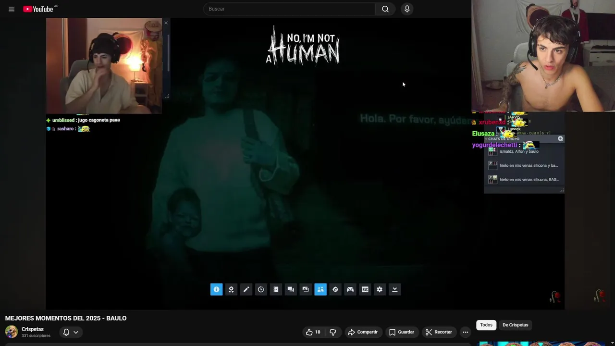Open the overlay gamepad controller icon
This screenshot has width=615, height=346.
pos(350,289)
